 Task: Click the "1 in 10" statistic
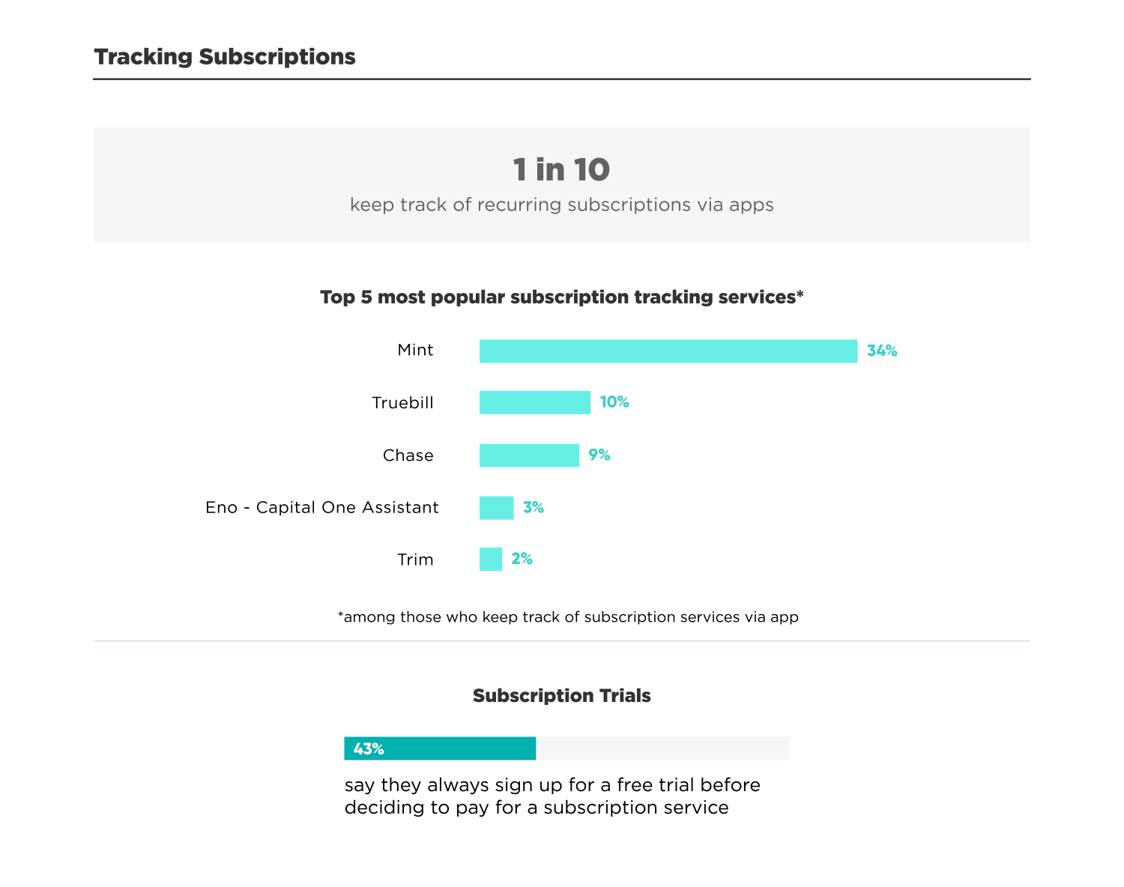click(x=561, y=170)
